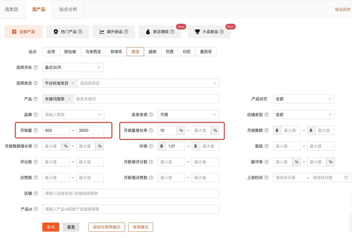352x238 pixels.
Task: Show help tooltip for 品牌
Action: 35,115
